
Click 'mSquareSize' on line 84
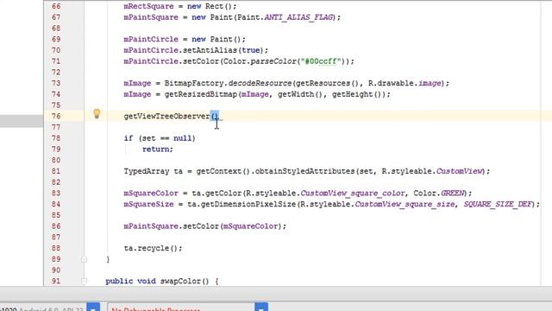148,204
